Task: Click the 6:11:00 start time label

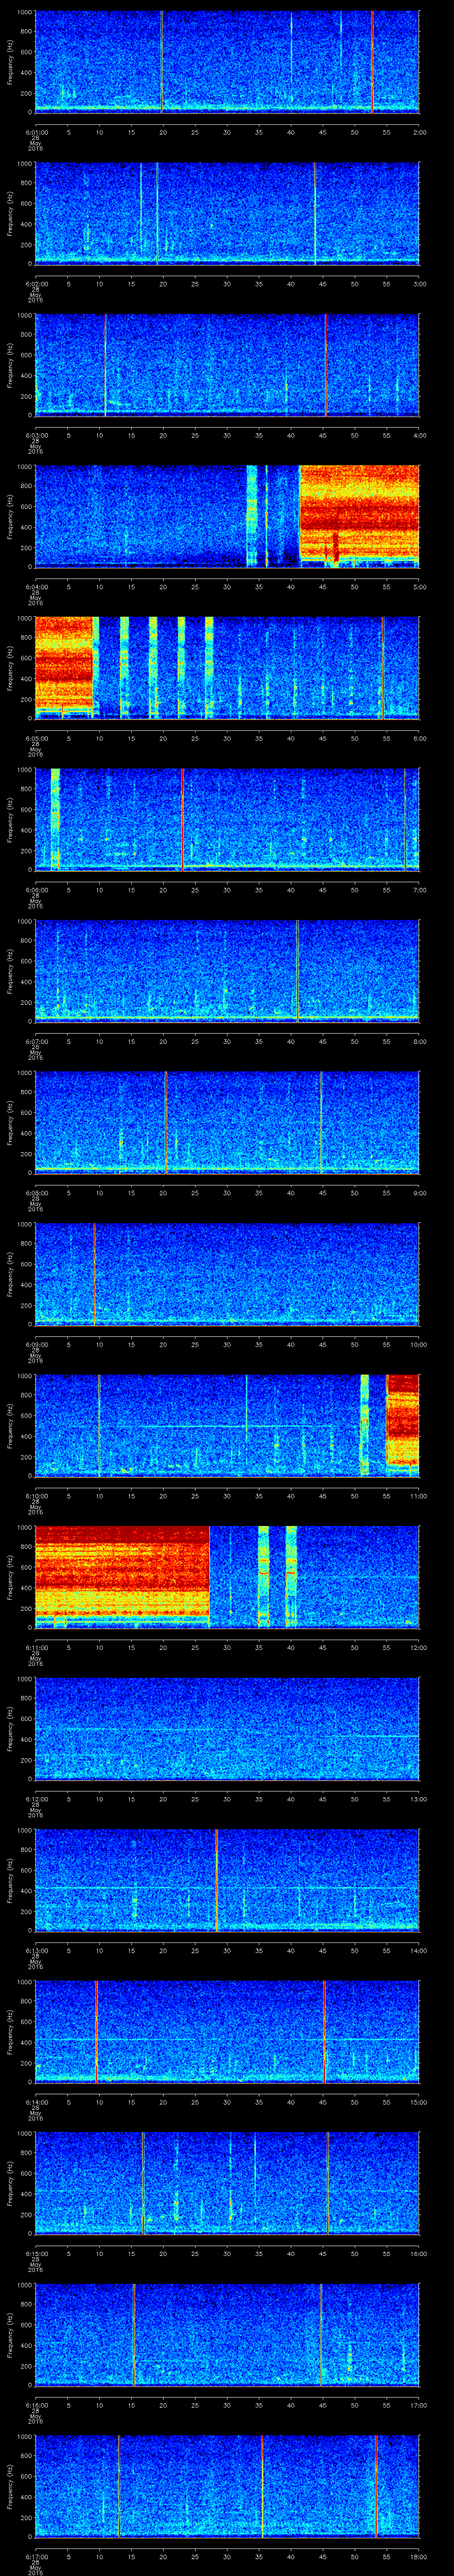Action: click(36, 1647)
